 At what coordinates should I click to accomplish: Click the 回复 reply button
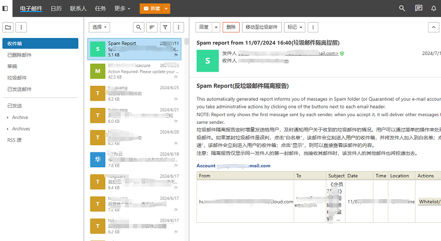(x=204, y=28)
